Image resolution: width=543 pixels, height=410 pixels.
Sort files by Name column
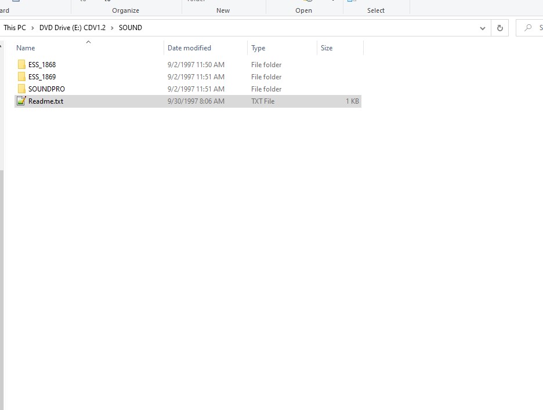[26, 48]
